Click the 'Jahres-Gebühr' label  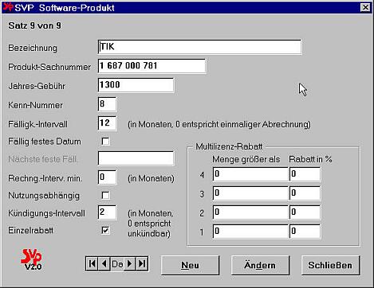click(37, 86)
